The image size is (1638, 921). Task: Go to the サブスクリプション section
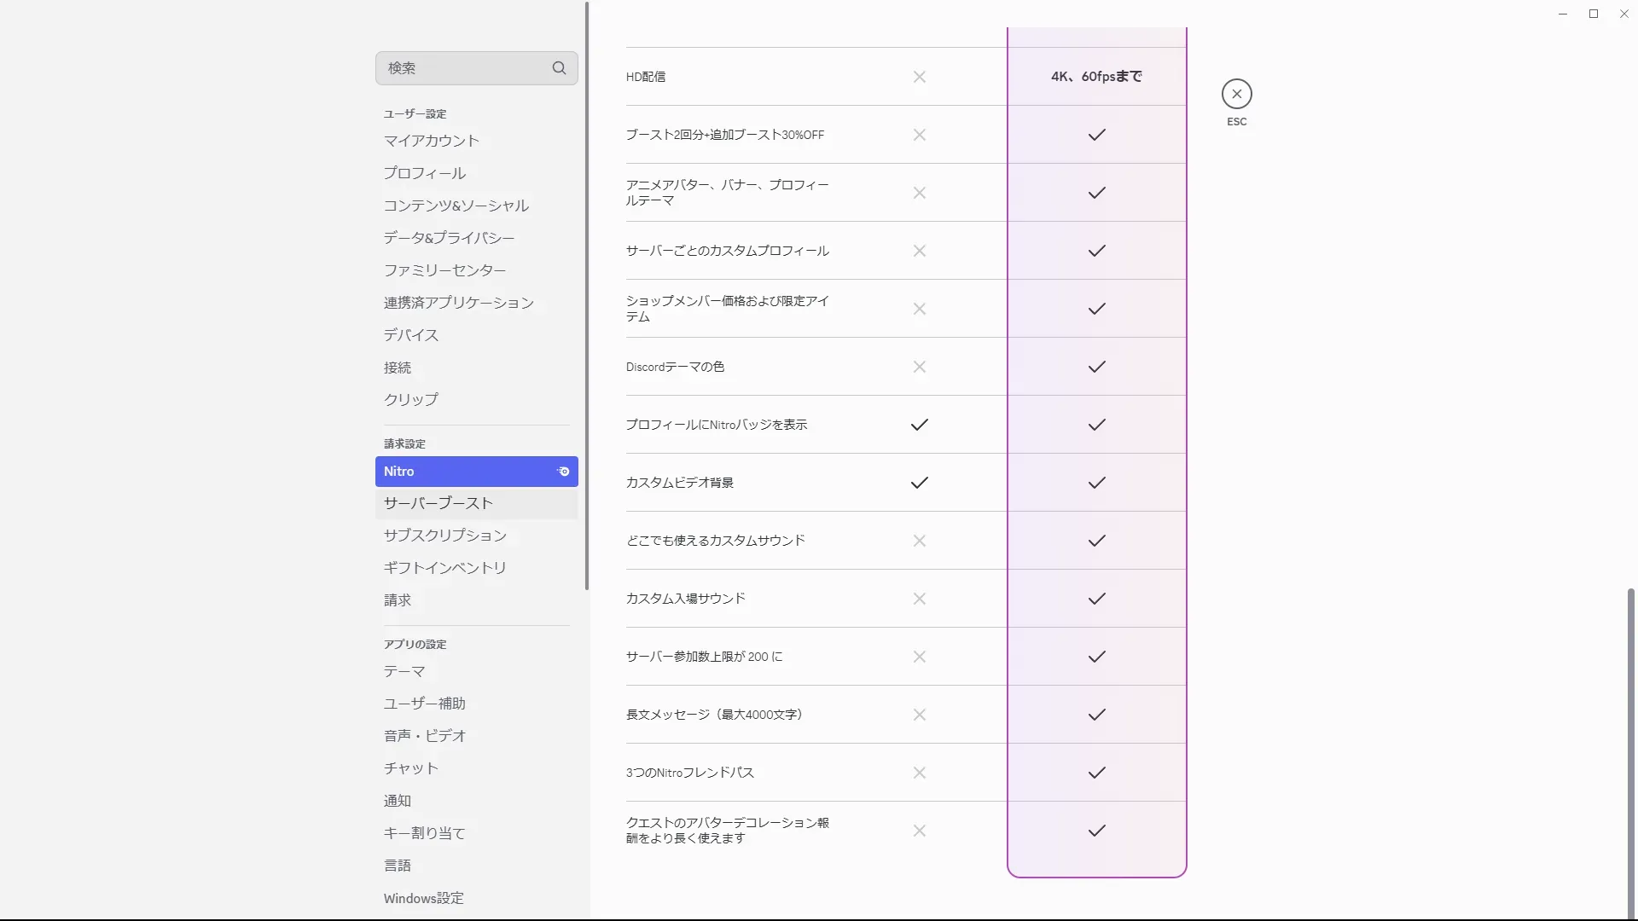444,536
